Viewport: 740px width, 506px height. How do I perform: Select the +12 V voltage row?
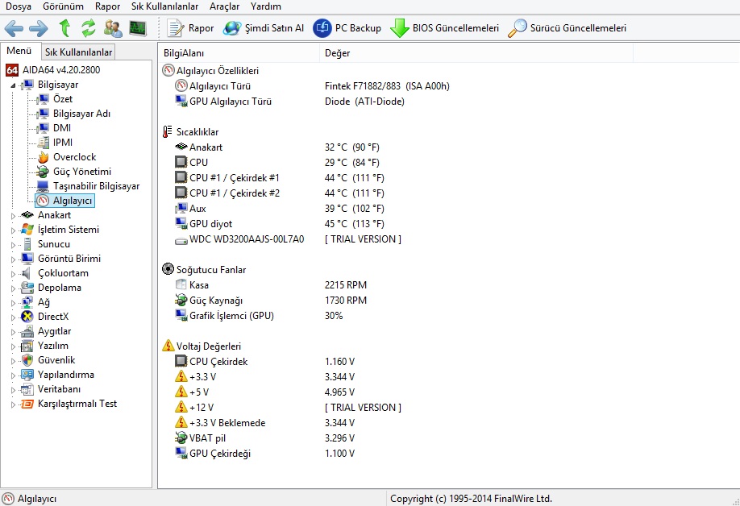[x=288, y=408]
